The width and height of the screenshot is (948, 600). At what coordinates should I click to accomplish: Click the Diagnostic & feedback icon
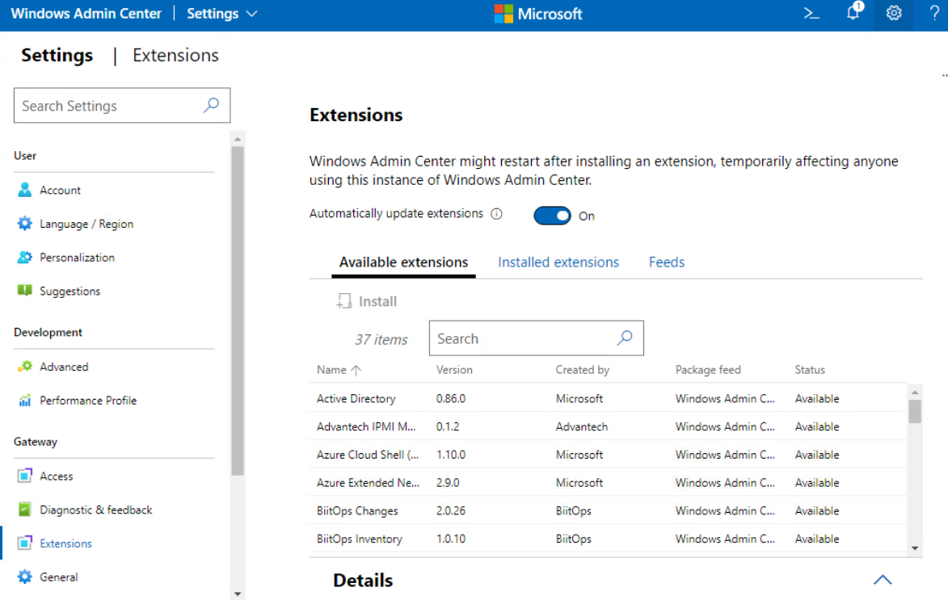pos(24,510)
